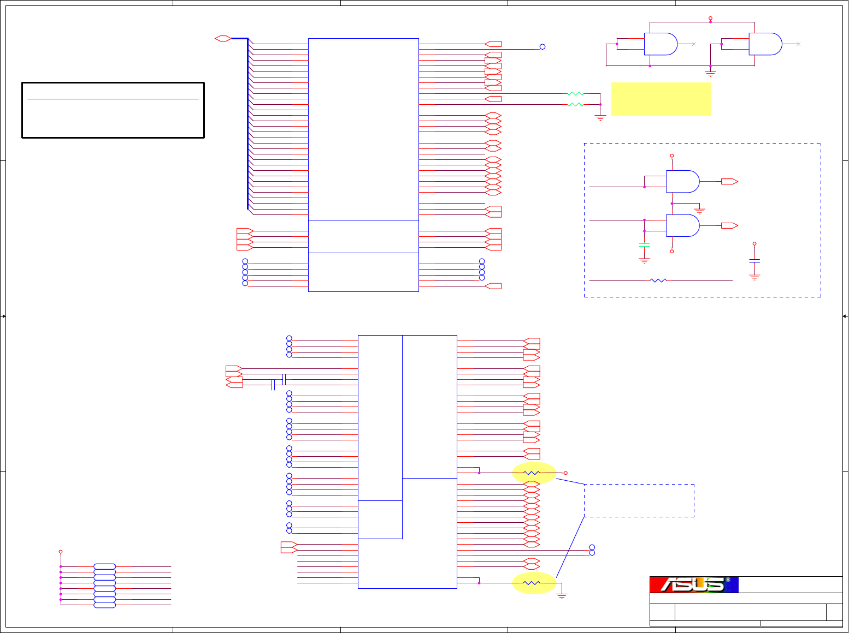Image resolution: width=849 pixels, height=633 pixels.
Task: Click the ASUS logo in the title block
Action: tap(694, 584)
